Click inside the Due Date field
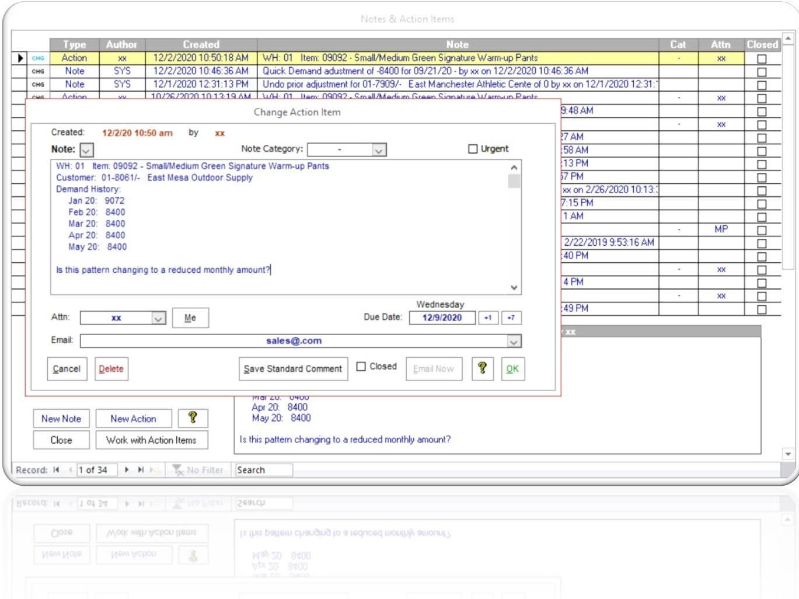 coord(442,318)
